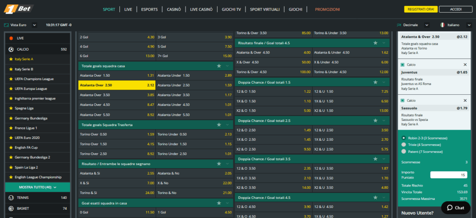Select Patent (7 Scommesse) option
This screenshot has width=476, height=218.
tap(404, 152)
